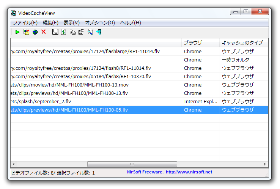Viewport: 280px width, 189px height.
Task: Select the highlighted MML-FH100-05.flv row
Action: tap(139, 110)
